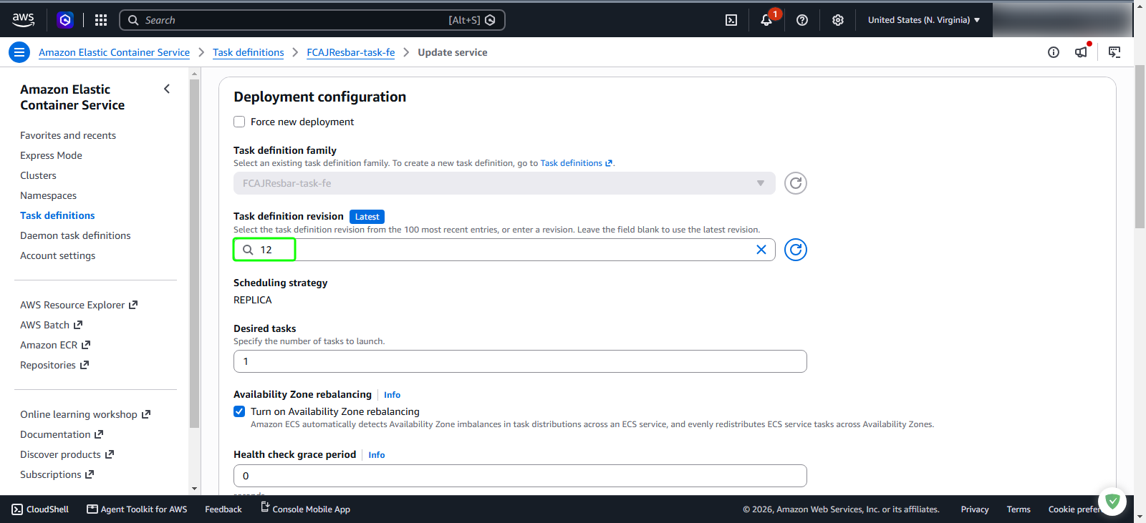
Task: Open Privacy link in footer
Action: pos(975,509)
